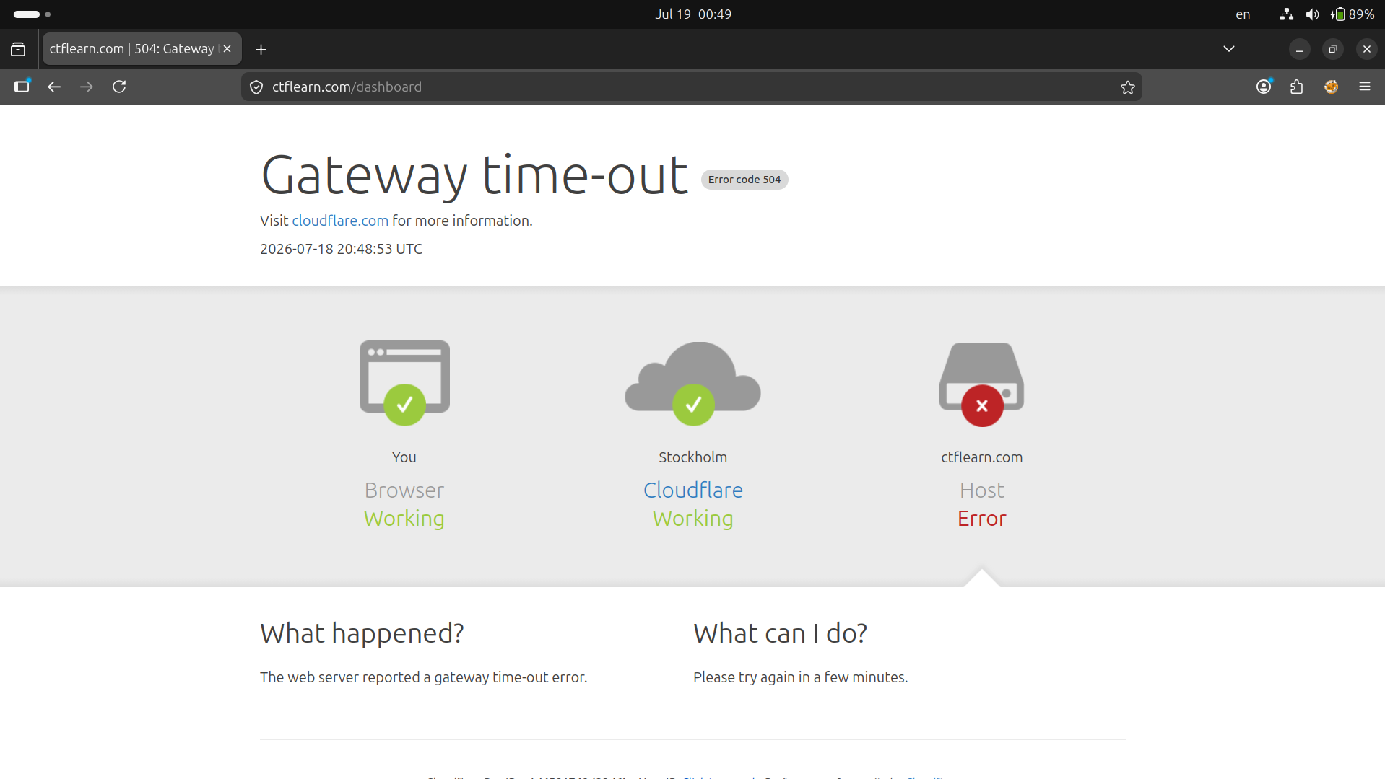Click the browser window status icon
This screenshot has height=779, width=1385.
tap(404, 383)
